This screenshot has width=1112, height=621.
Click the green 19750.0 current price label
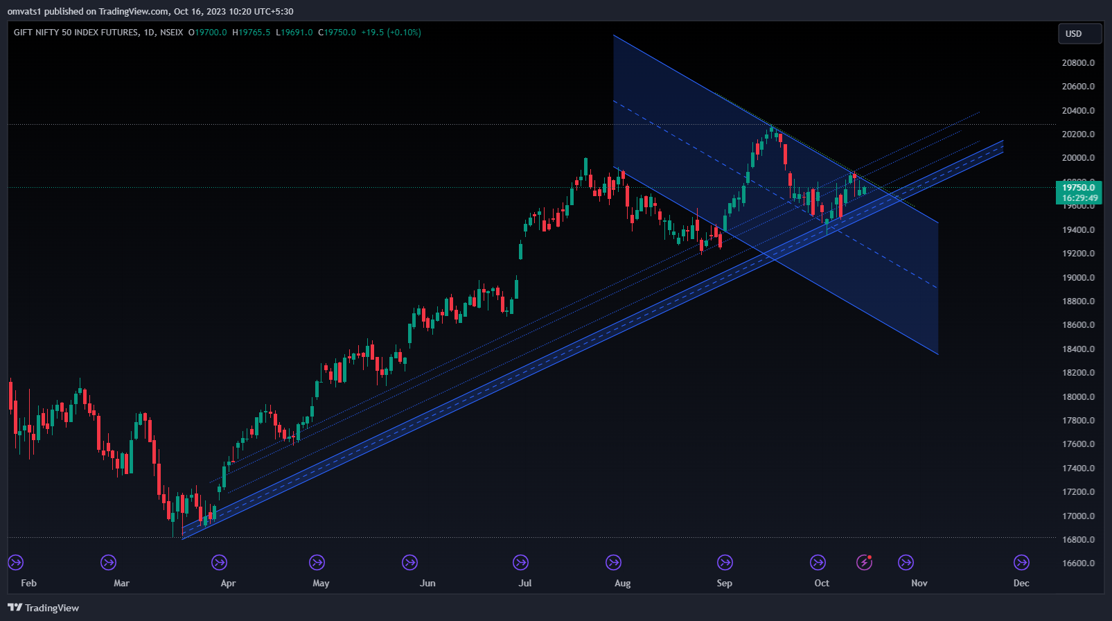(x=1079, y=187)
